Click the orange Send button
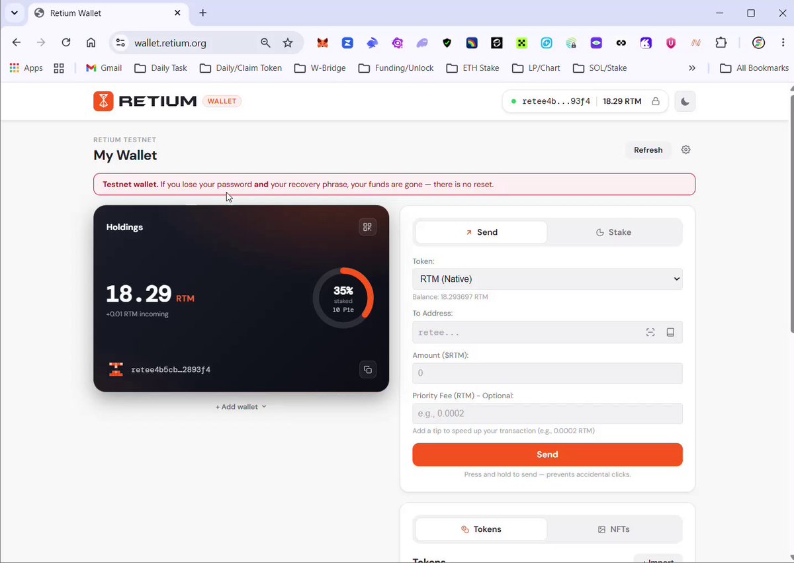Viewport: 794px width, 563px height. coord(547,455)
